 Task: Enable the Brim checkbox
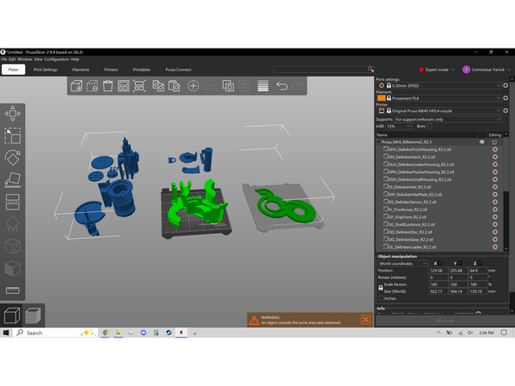(x=430, y=126)
